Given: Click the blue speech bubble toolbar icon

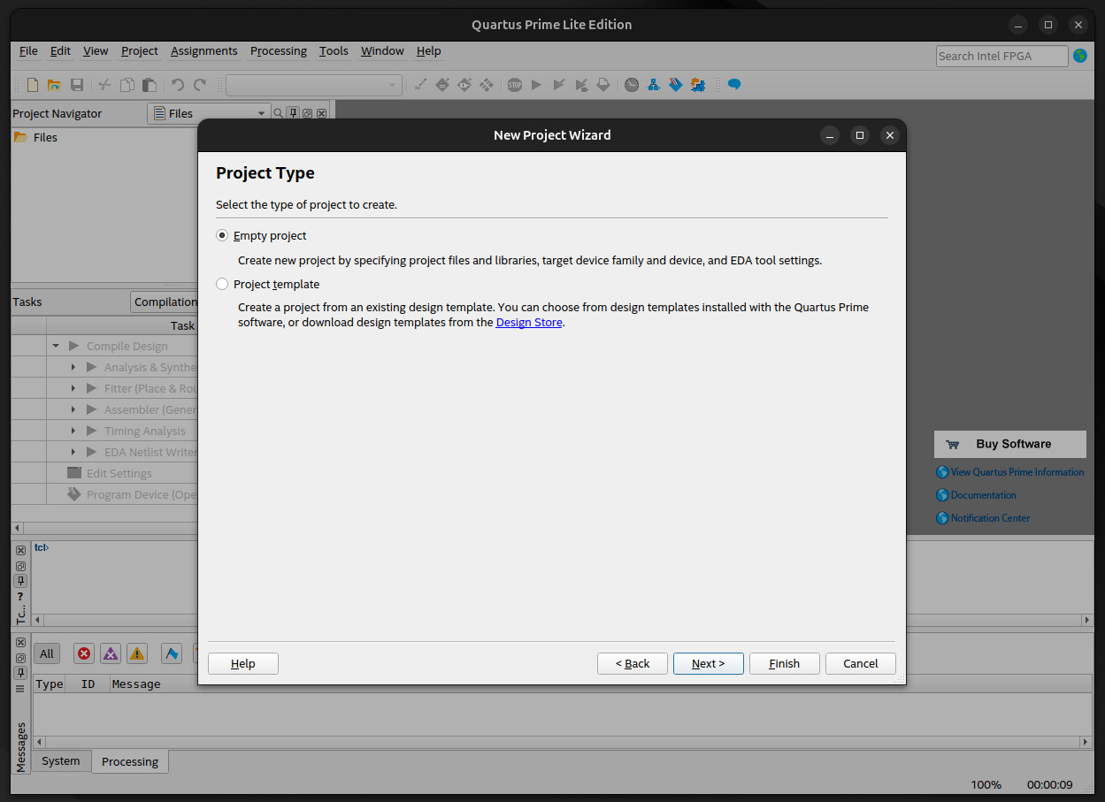Looking at the screenshot, I should click(x=733, y=85).
